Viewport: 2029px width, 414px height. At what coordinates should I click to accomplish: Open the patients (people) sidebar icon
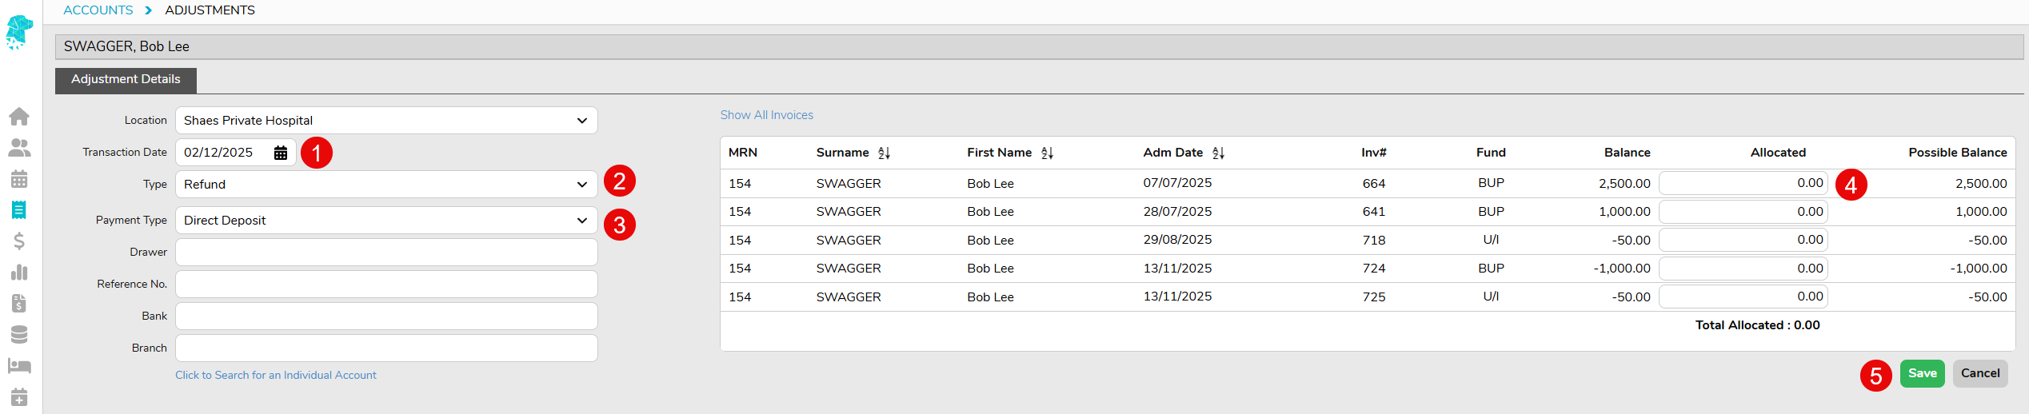click(19, 148)
